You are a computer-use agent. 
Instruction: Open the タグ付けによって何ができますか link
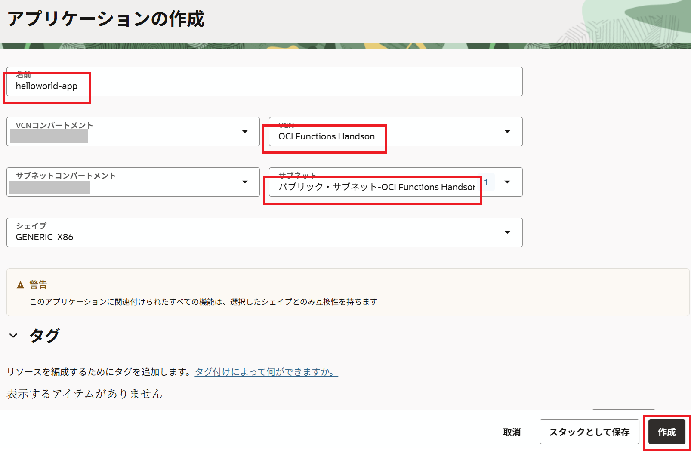click(x=266, y=372)
